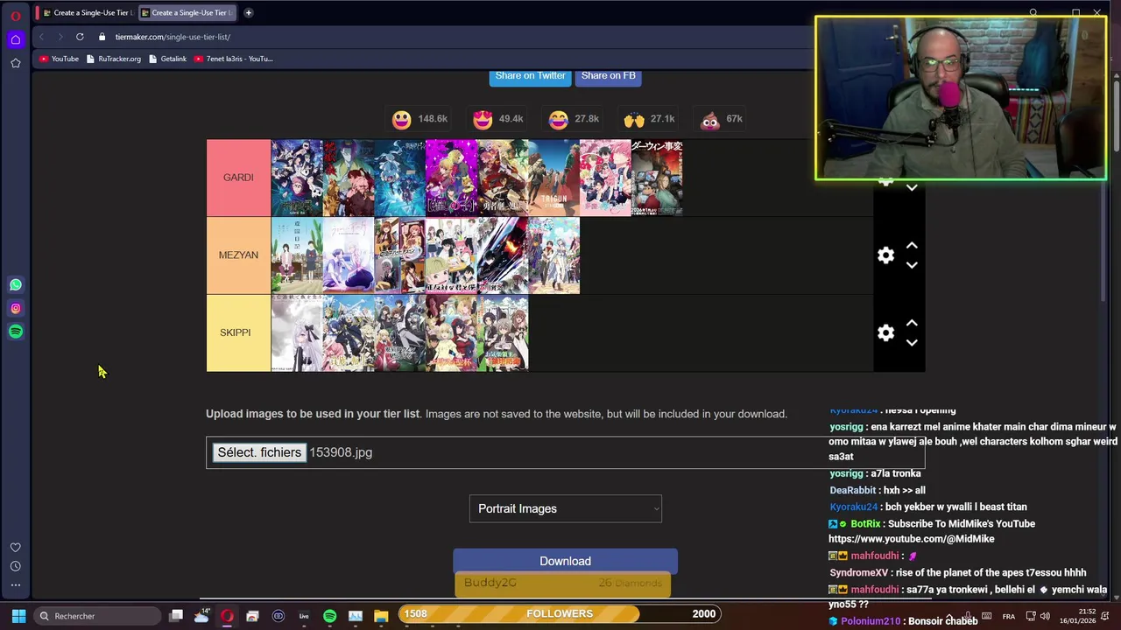Open File Explorer from the taskbar
The width and height of the screenshot is (1121, 630).
click(381, 616)
